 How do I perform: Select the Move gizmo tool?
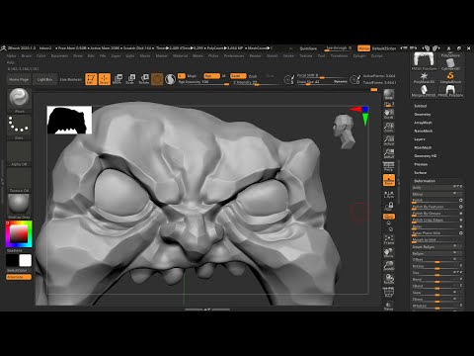click(118, 79)
